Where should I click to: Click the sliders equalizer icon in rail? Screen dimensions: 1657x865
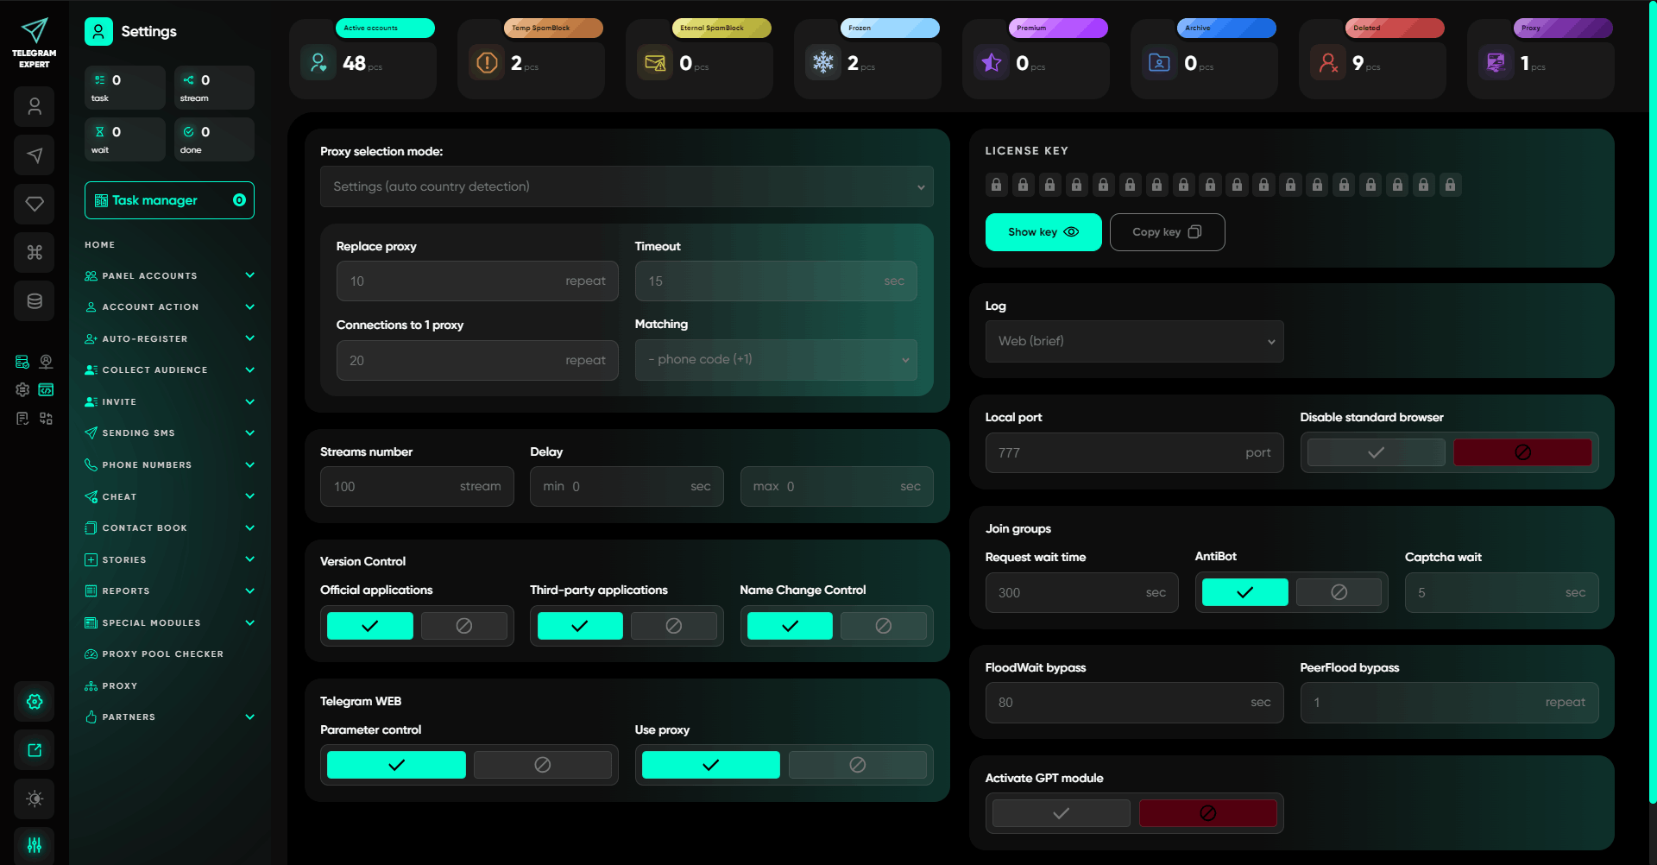point(35,845)
